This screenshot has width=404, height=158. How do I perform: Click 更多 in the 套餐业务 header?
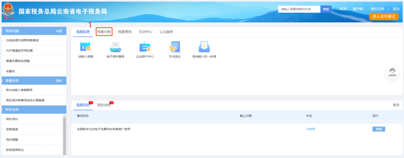(x=59, y=80)
